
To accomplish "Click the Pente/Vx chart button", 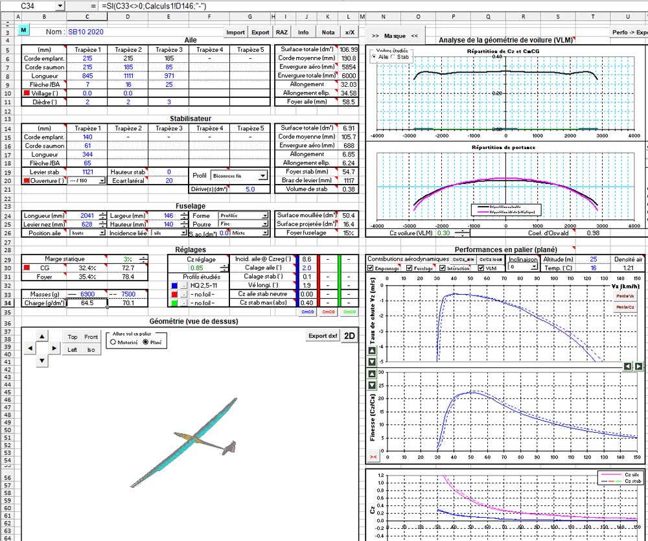I will coord(625,296).
